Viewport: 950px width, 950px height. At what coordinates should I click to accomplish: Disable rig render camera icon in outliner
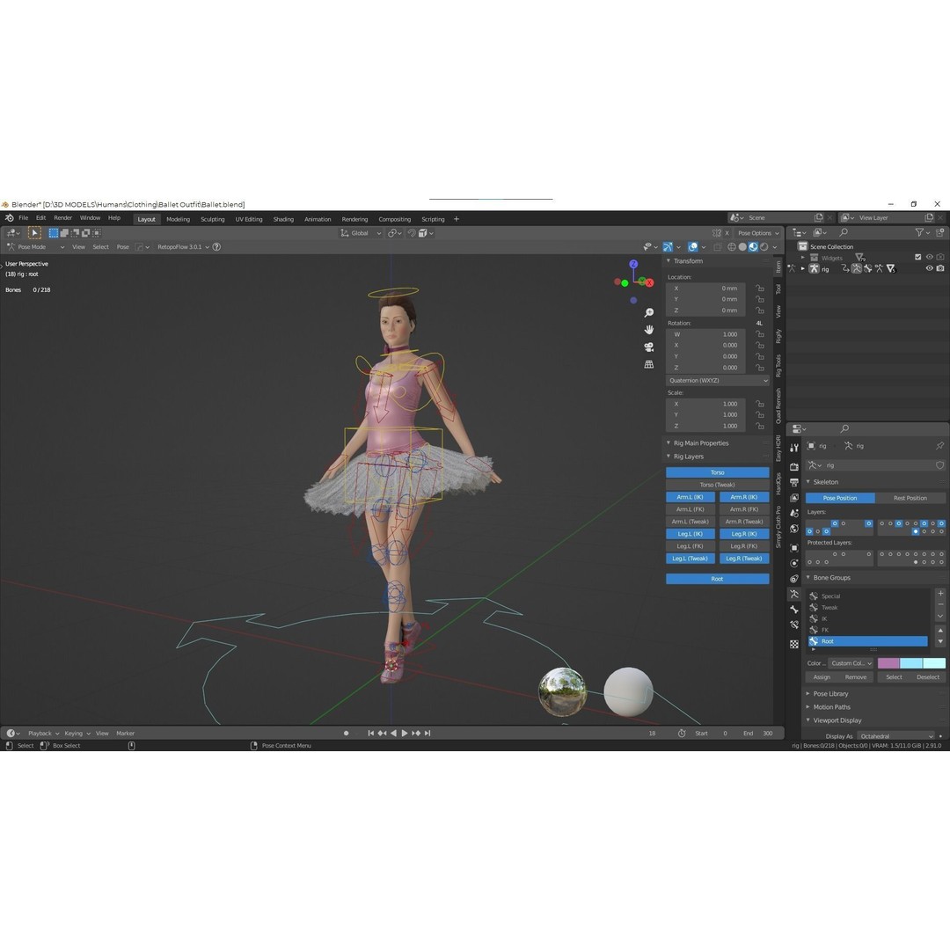pyautogui.click(x=940, y=268)
